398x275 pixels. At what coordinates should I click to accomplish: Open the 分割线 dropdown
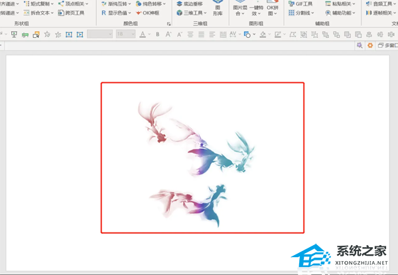(x=301, y=13)
